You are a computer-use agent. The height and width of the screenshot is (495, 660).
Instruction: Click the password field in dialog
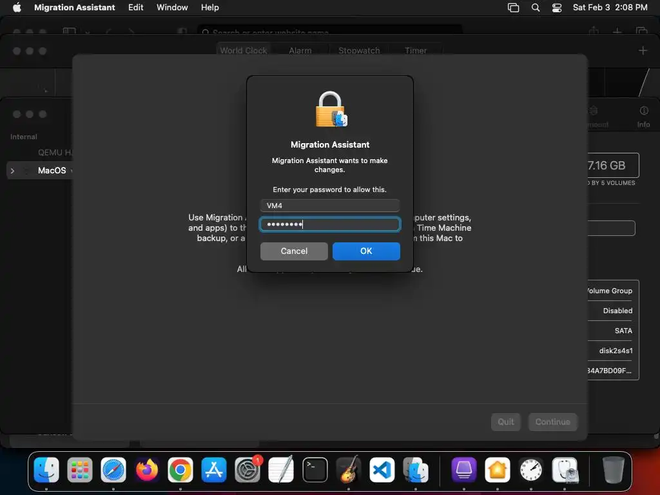(329, 224)
